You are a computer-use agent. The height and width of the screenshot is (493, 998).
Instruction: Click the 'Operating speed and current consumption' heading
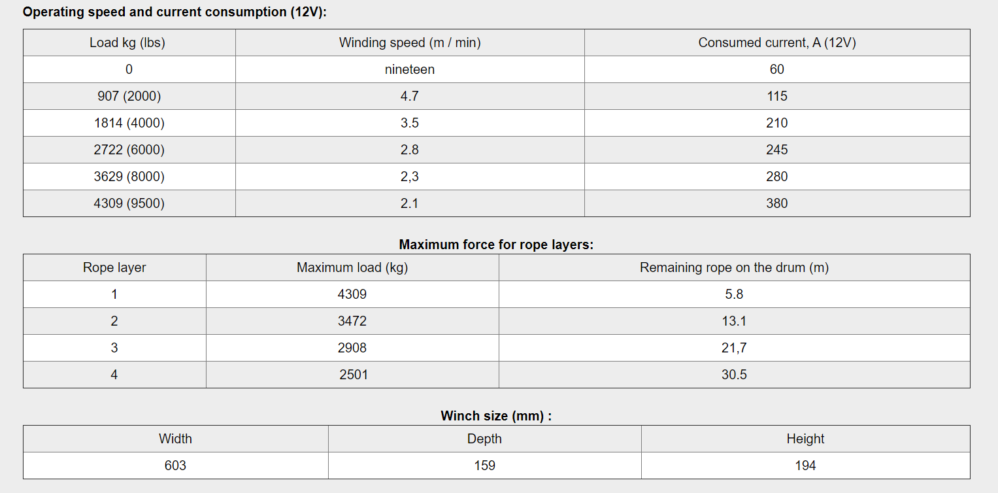click(x=175, y=12)
